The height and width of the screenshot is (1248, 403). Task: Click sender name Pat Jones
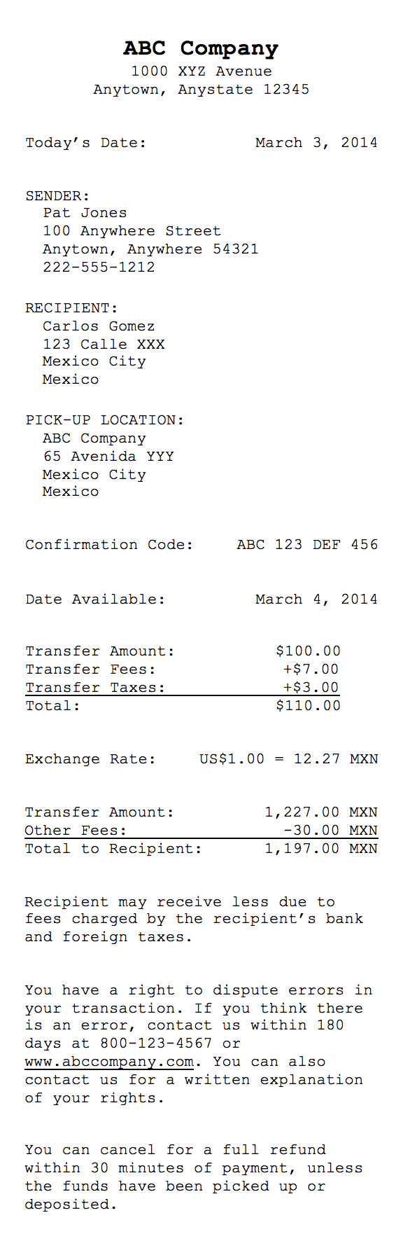tap(85, 213)
